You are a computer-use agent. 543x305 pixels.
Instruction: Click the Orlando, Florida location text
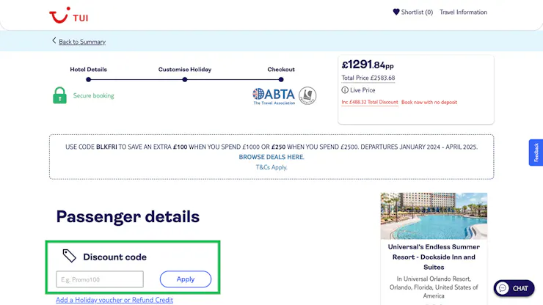(x=434, y=287)
